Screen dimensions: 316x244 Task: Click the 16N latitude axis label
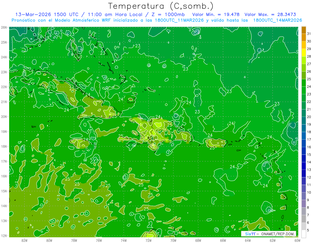(x=4, y=176)
